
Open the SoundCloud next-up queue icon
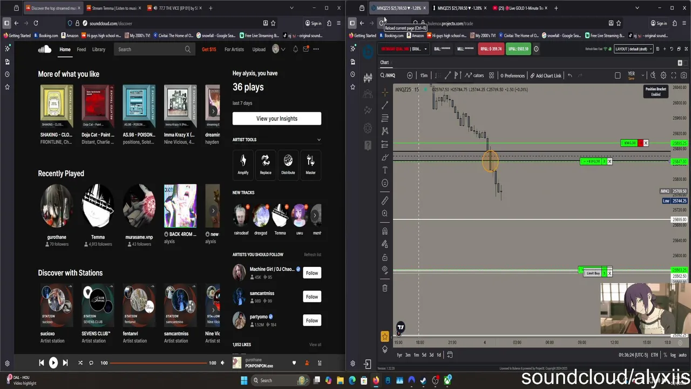(320, 363)
